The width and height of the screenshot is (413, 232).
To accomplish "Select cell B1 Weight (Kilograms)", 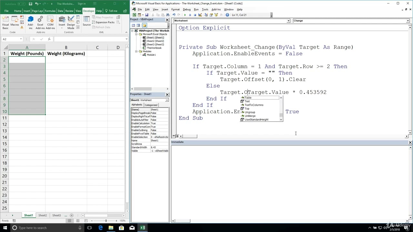I will tap(66, 53).
